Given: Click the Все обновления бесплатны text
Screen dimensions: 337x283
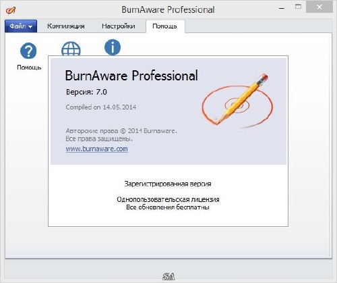Looking at the screenshot, I should pyautogui.click(x=168, y=207).
